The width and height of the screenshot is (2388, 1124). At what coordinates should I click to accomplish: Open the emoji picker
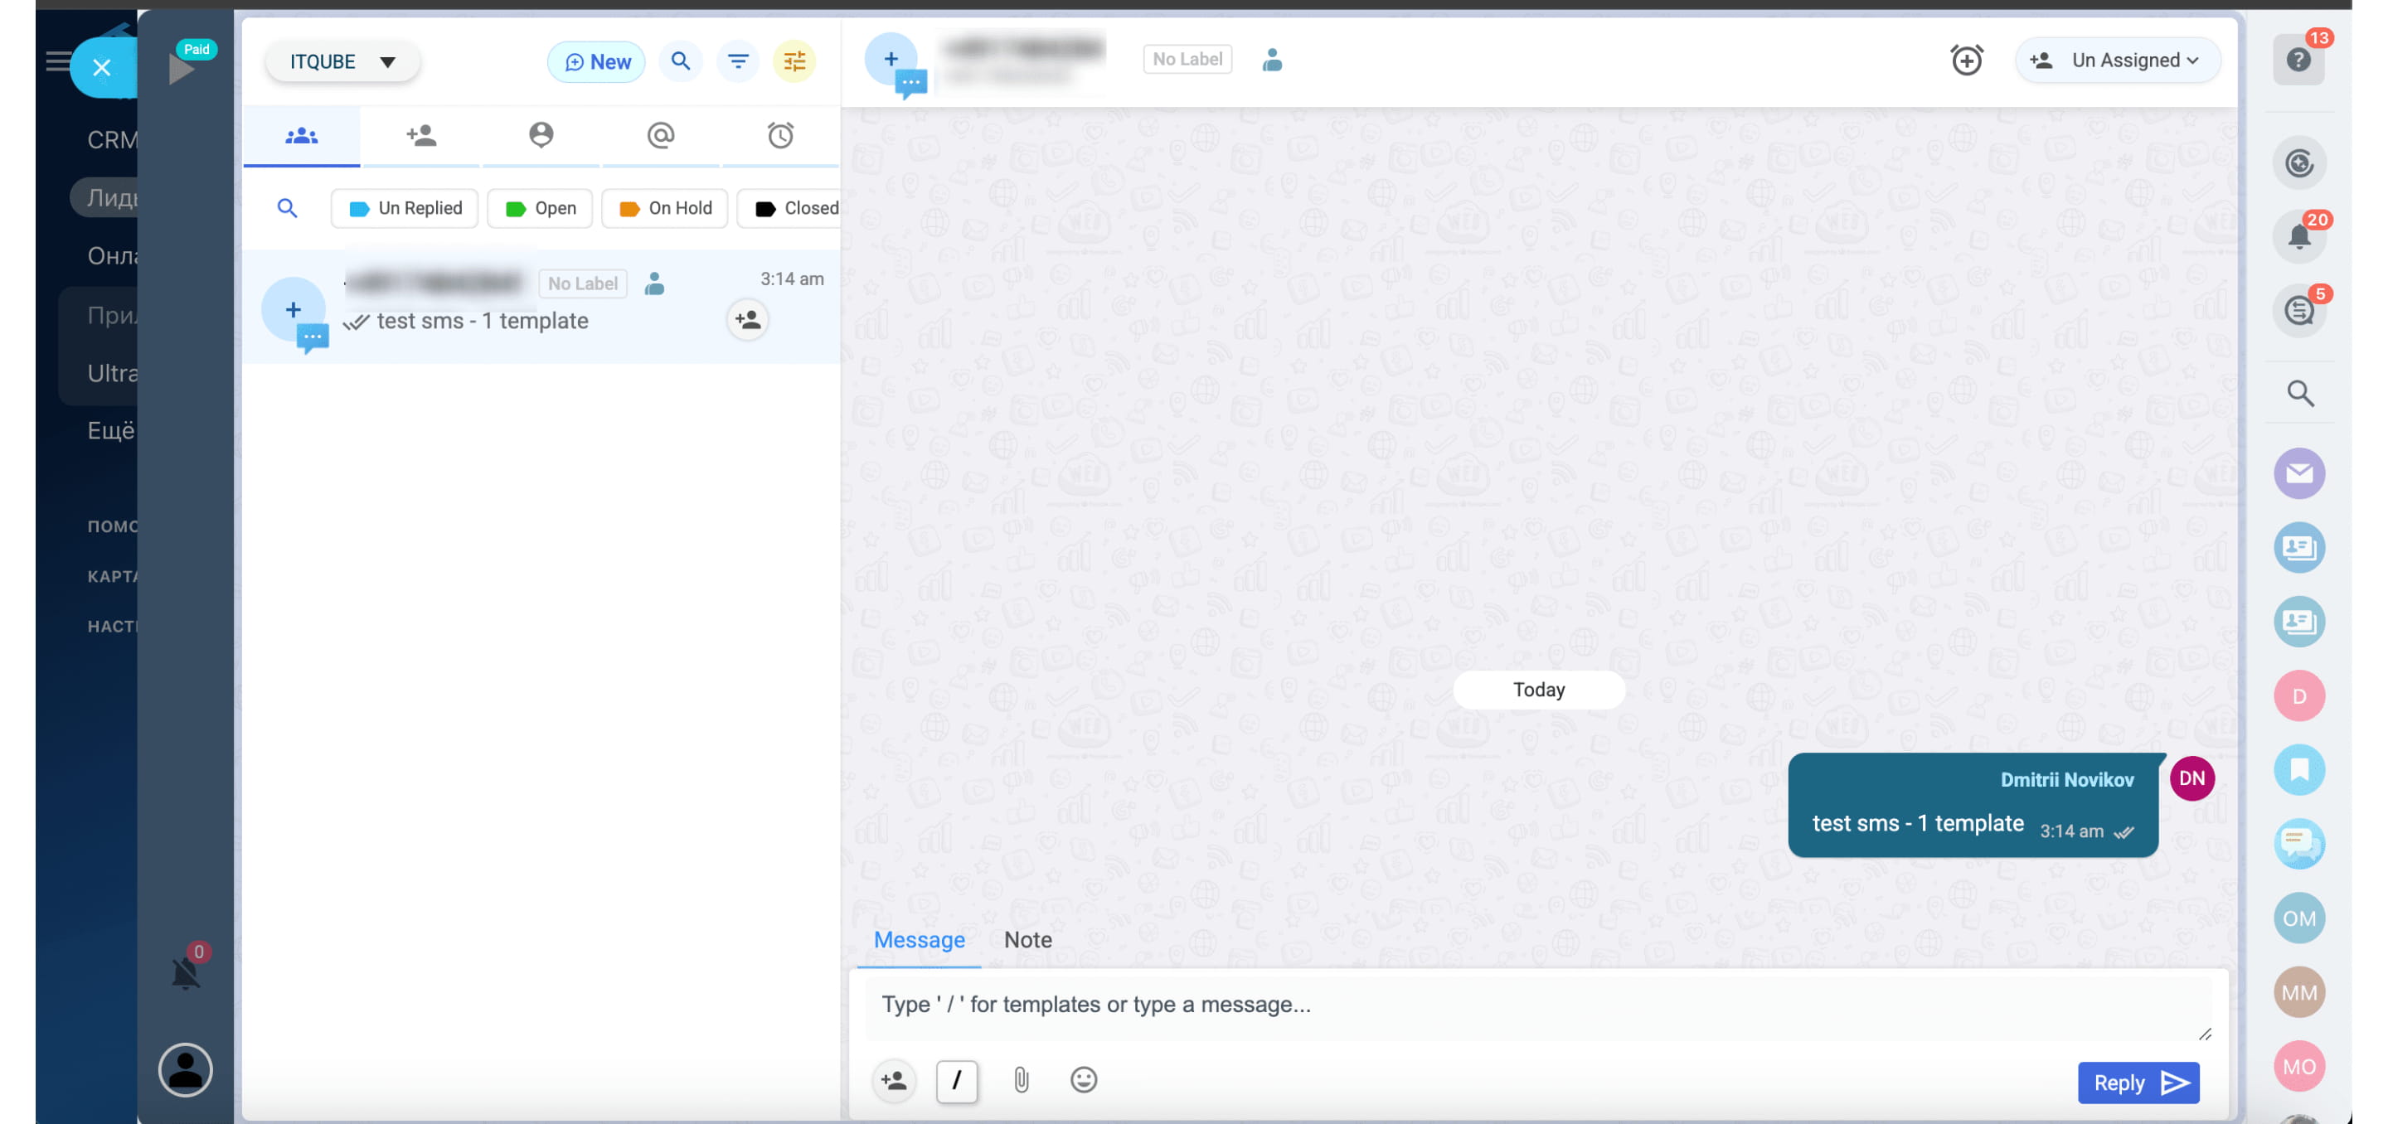pyautogui.click(x=1083, y=1080)
